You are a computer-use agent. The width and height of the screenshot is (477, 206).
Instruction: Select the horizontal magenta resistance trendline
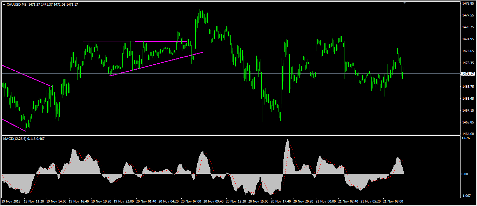[135, 42]
